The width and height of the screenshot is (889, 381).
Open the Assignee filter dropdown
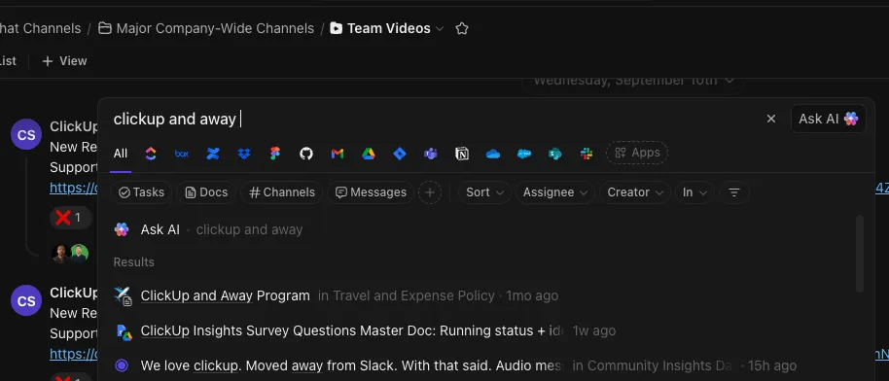click(555, 192)
